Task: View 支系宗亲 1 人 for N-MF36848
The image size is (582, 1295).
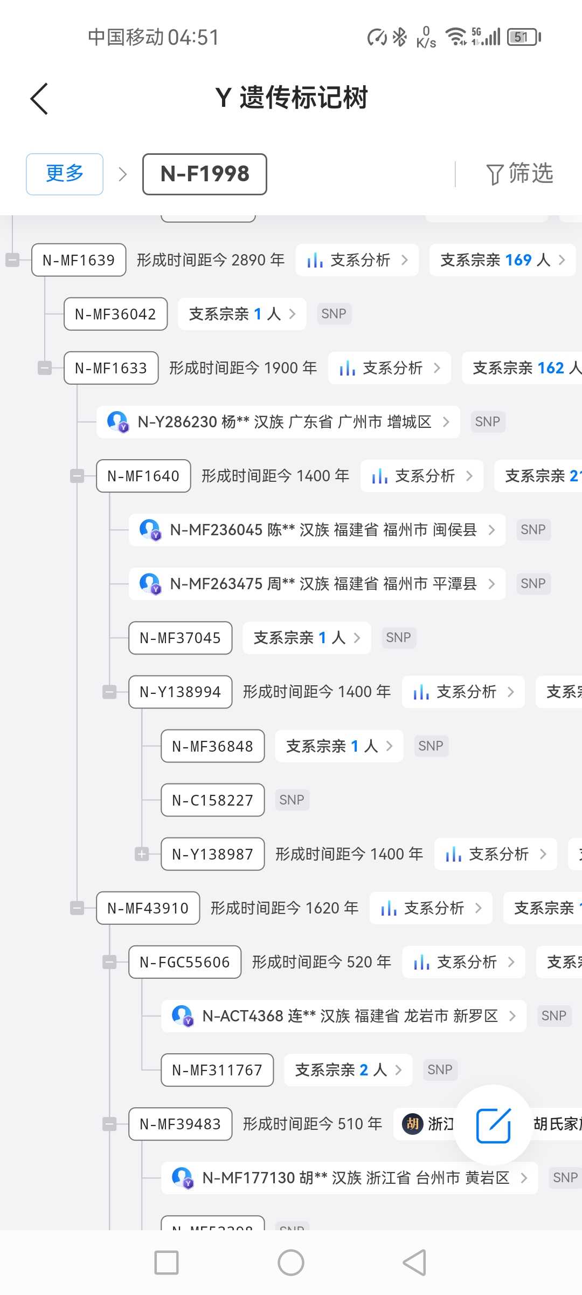Action: [x=339, y=746]
